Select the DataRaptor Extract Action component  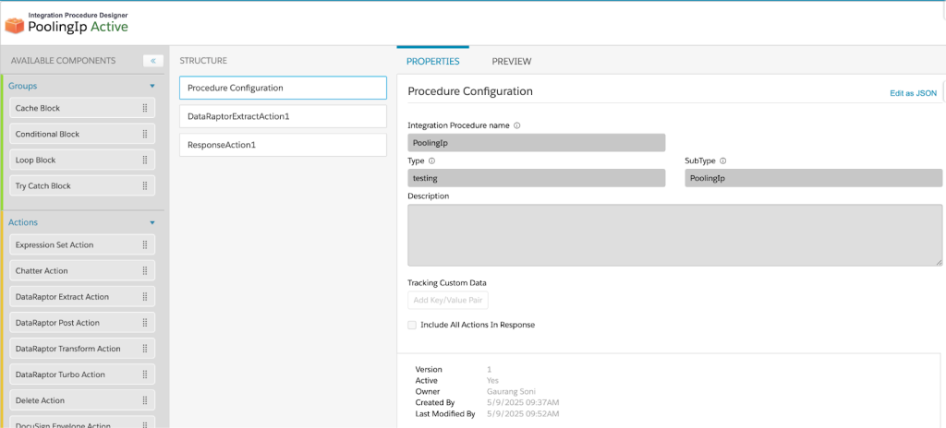82,297
